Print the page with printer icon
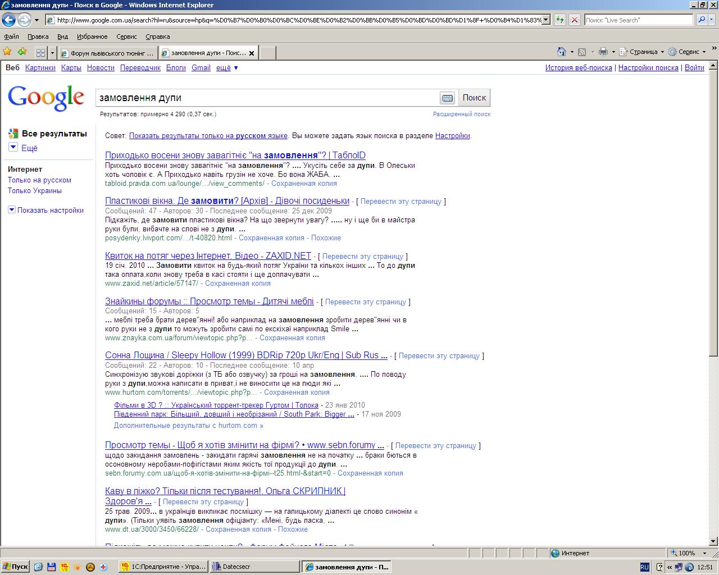 (603, 52)
